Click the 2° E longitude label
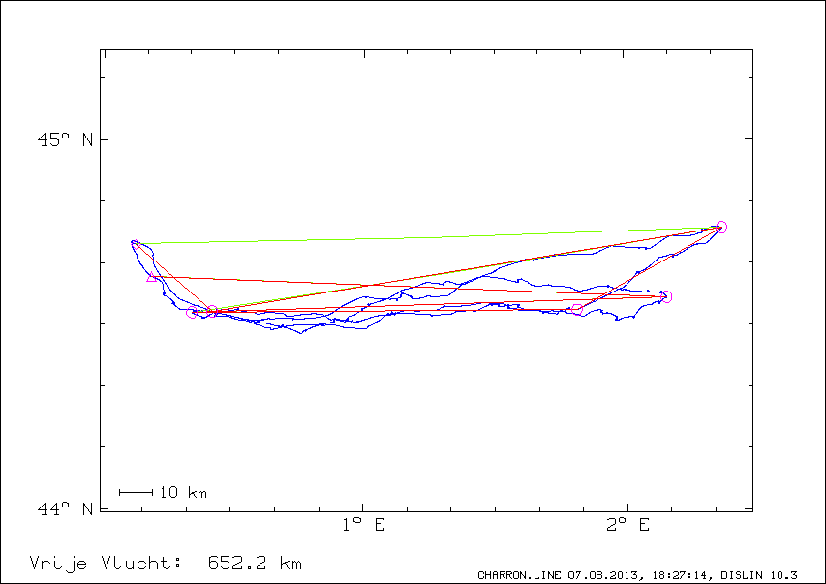The image size is (826, 584). coord(627,525)
